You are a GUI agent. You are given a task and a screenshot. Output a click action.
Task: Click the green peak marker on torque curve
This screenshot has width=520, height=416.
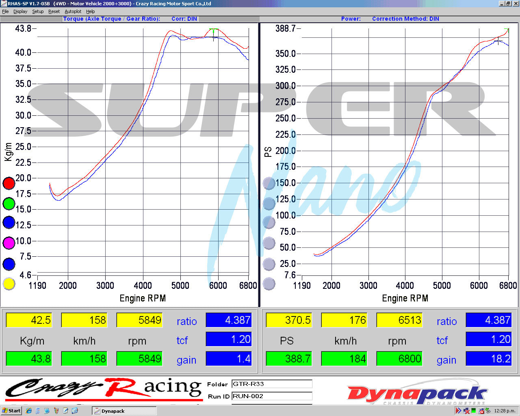[x=213, y=30]
